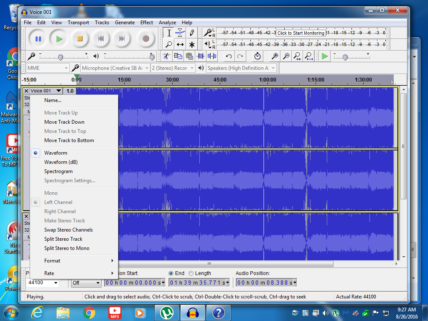Open the Snap To Off dropdown

pos(86,283)
